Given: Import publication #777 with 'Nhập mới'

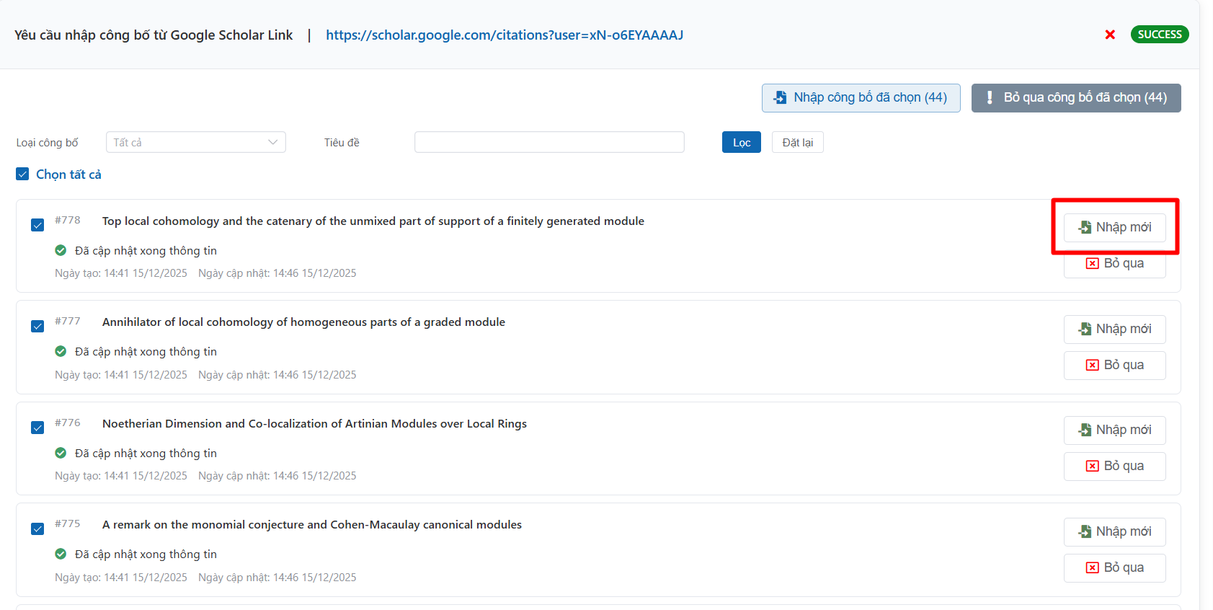Looking at the screenshot, I should [x=1114, y=329].
